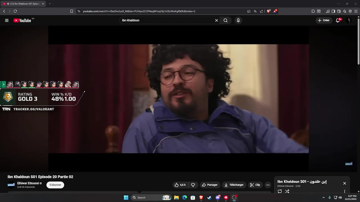Click the taskbar Search box

pyautogui.click(x=151, y=198)
